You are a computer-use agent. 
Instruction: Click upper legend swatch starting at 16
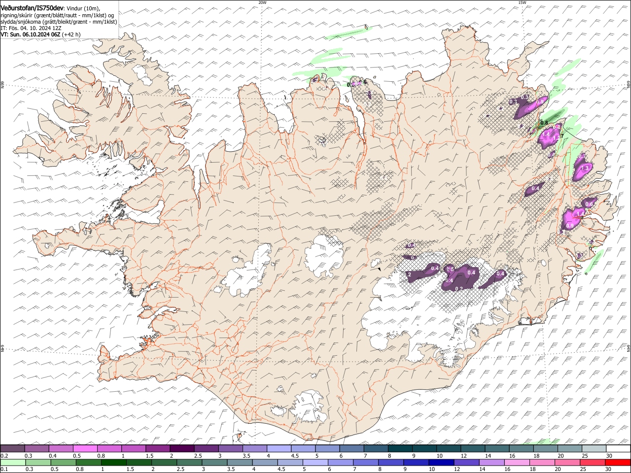[522, 449]
